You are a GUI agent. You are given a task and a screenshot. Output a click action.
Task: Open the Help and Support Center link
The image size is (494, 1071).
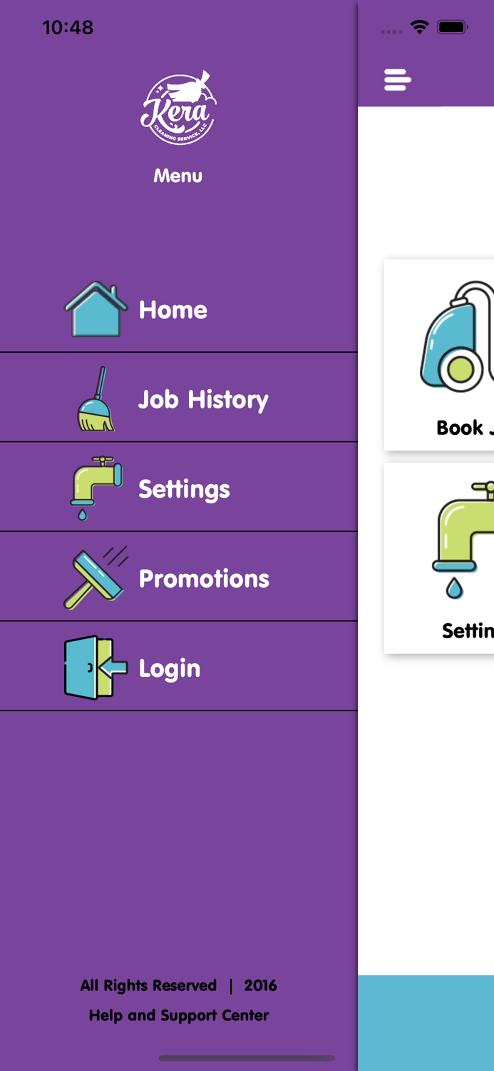pos(179,1015)
